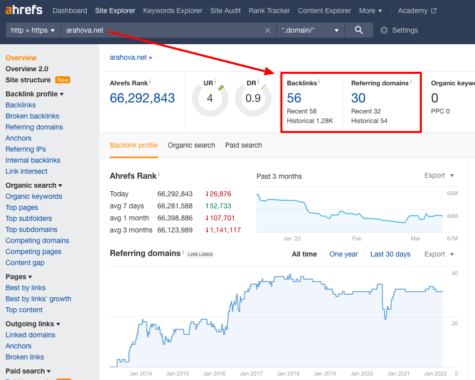Viewport: 475px width, 380px height.
Task: Collapse the Backlink profile sidebar section
Action: (x=35, y=94)
